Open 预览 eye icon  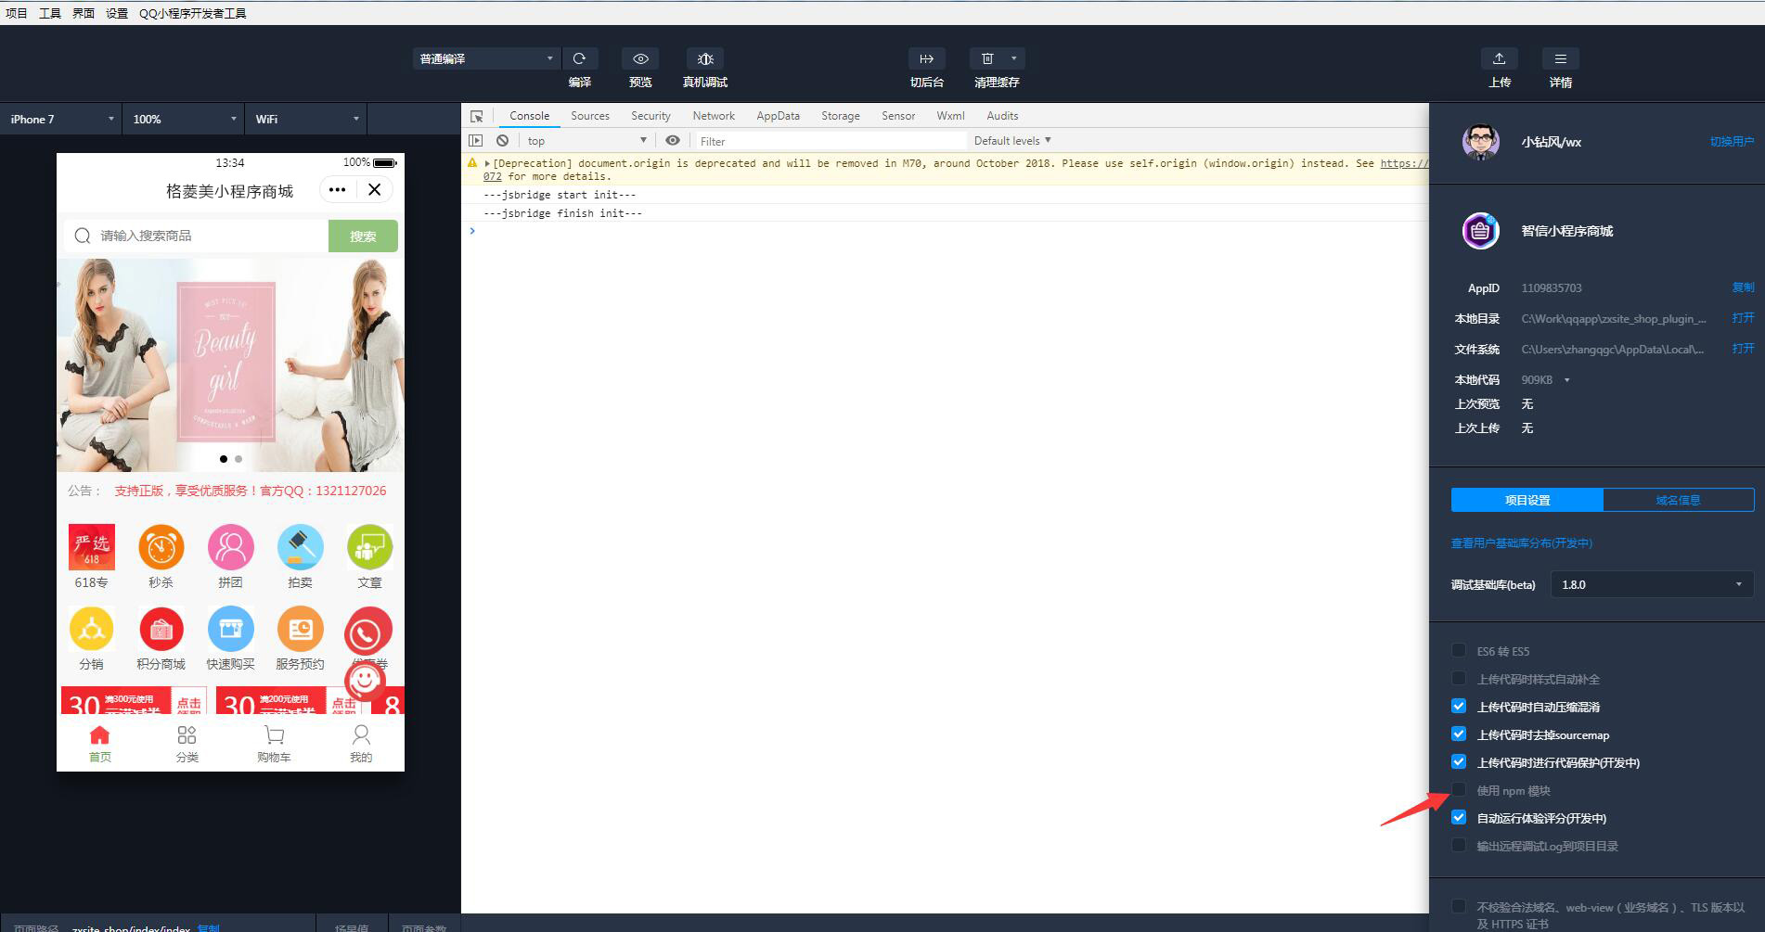[640, 58]
